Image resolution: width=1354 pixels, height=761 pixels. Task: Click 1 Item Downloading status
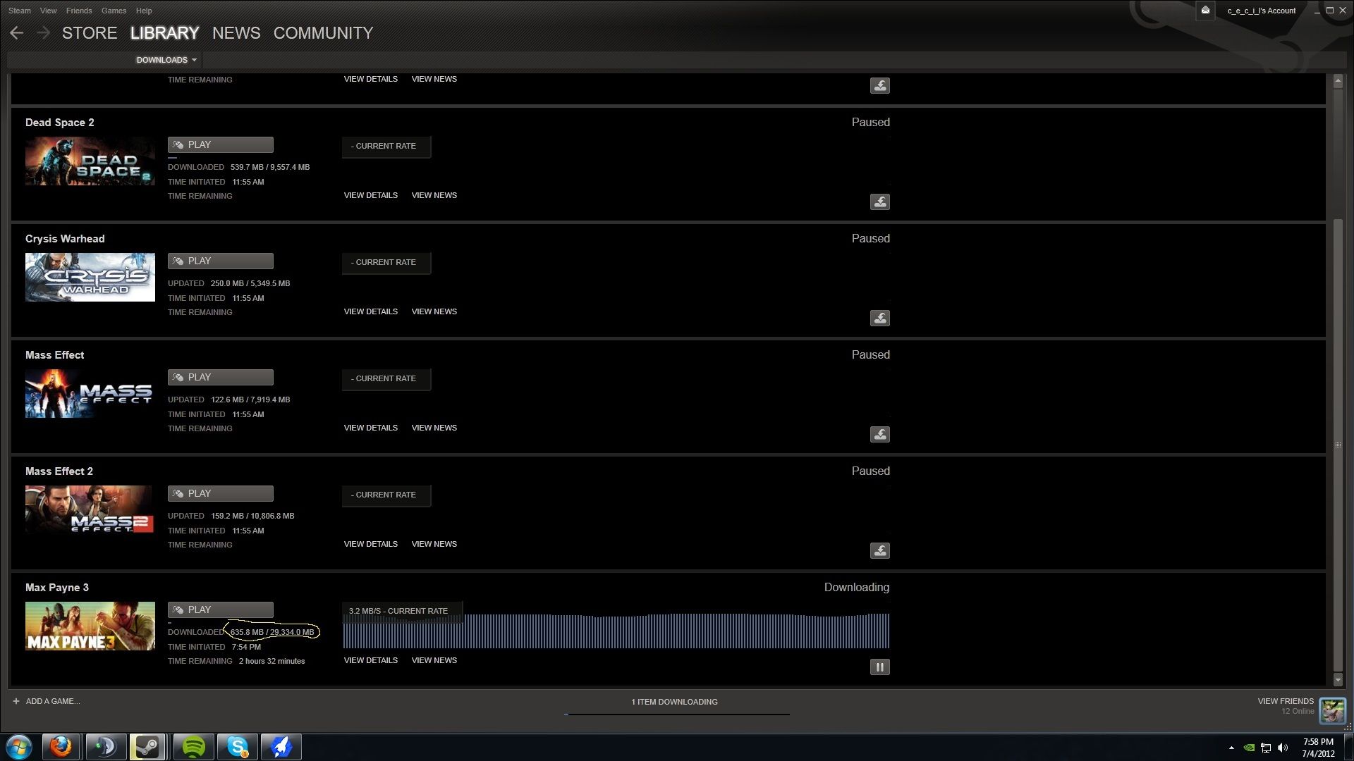674,702
